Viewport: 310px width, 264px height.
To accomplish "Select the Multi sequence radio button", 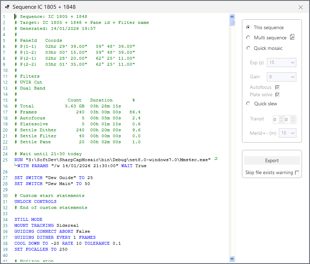I will pyautogui.click(x=248, y=38).
